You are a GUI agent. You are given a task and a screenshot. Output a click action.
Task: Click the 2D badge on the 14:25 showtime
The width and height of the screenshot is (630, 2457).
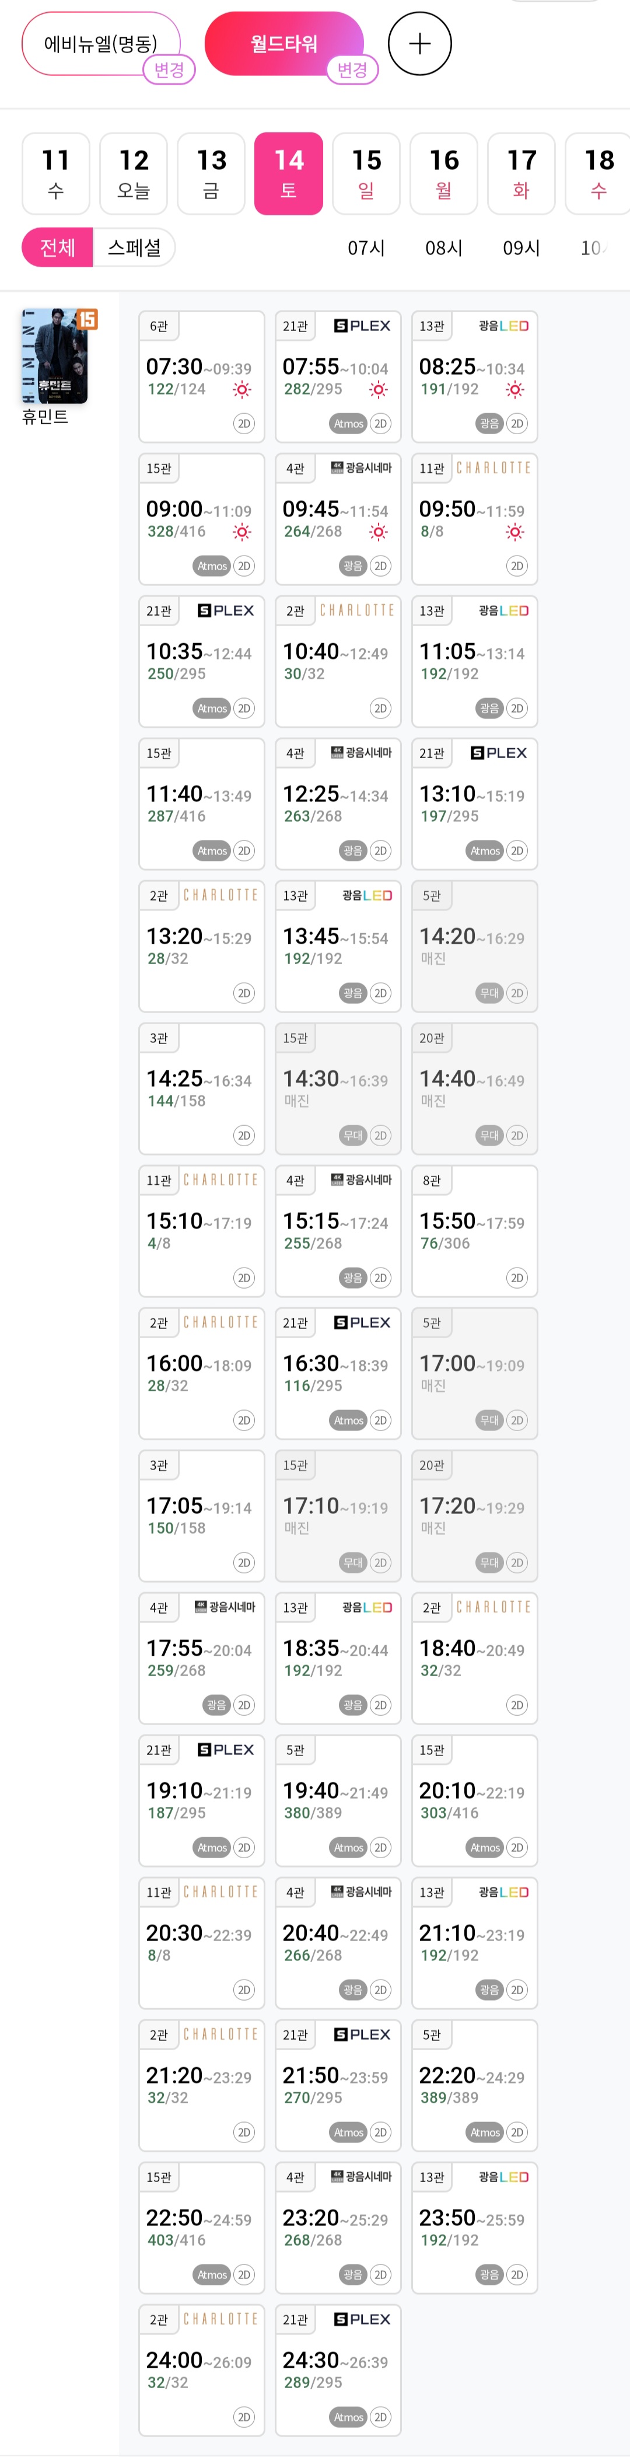[x=244, y=1135]
